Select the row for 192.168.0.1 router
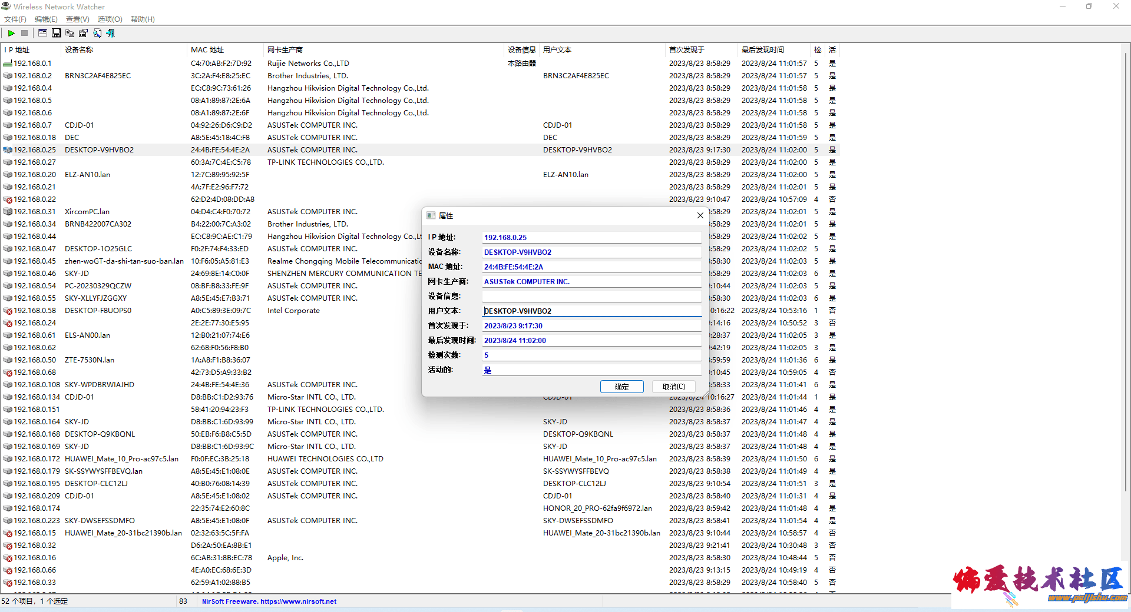The image size is (1131, 612). click(x=32, y=64)
